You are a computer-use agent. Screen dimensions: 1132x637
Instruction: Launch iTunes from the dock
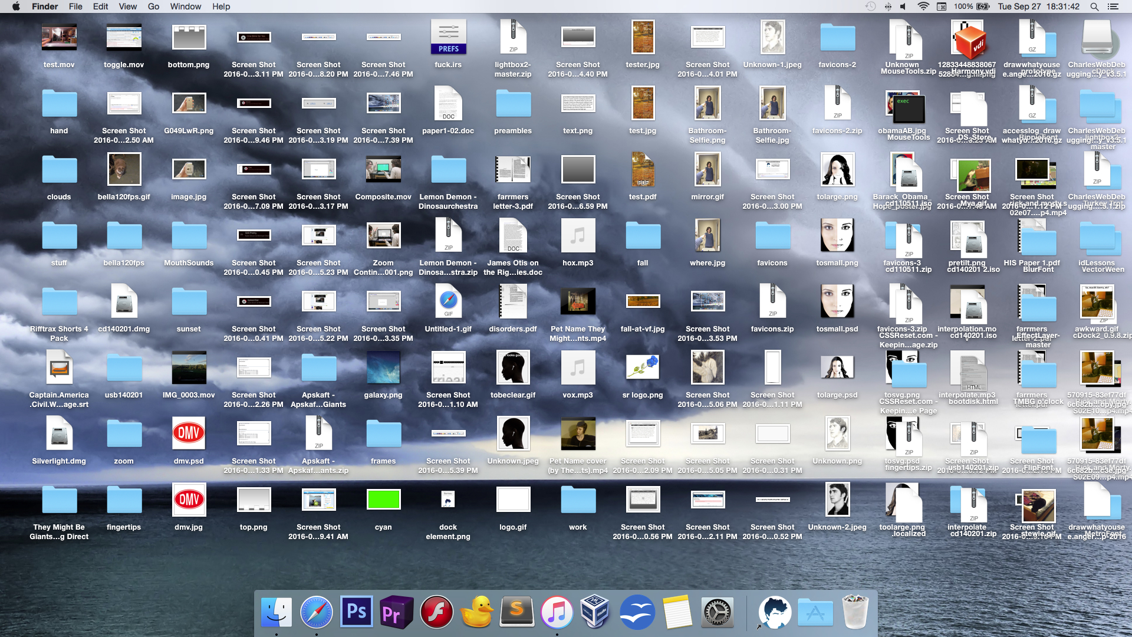point(557,612)
